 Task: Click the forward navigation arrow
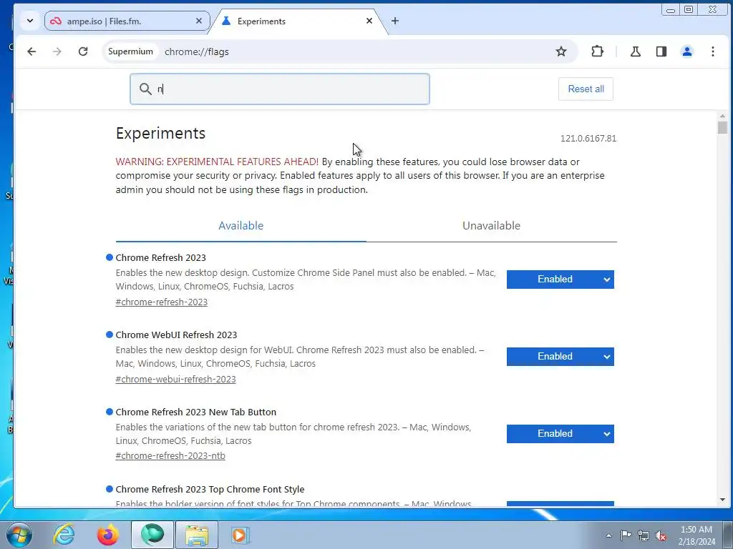pyautogui.click(x=57, y=51)
